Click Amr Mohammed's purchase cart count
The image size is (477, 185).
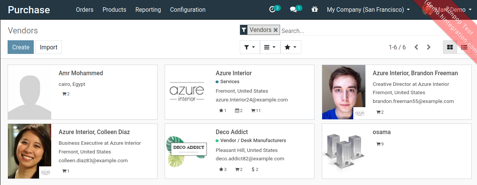pos(66,94)
